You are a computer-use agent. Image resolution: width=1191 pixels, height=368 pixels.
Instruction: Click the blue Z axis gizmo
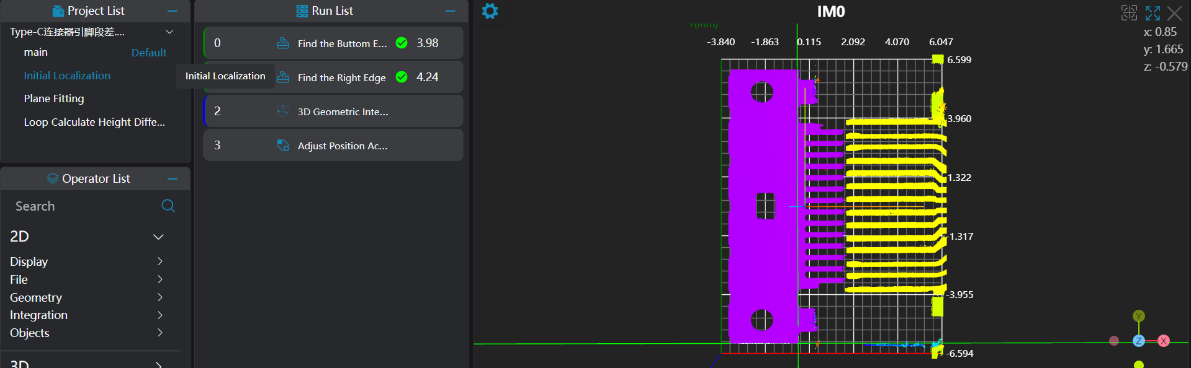pyautogui.click(x=1138, y=341)
